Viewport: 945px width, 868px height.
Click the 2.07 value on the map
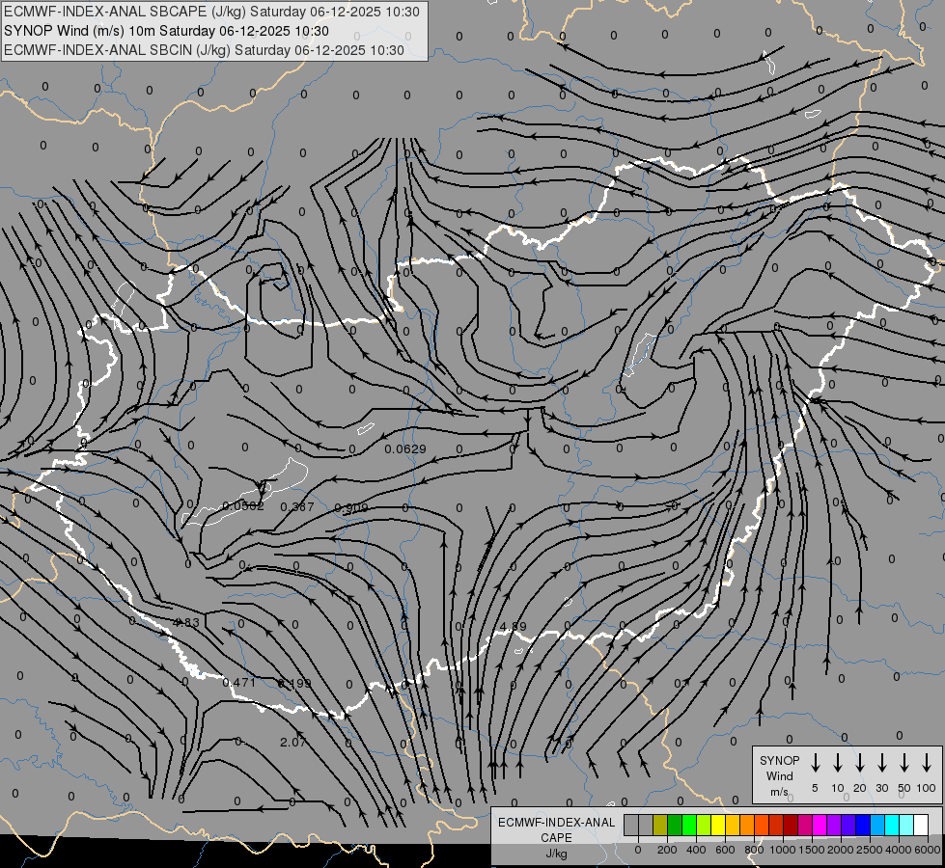tap(292, 742)
